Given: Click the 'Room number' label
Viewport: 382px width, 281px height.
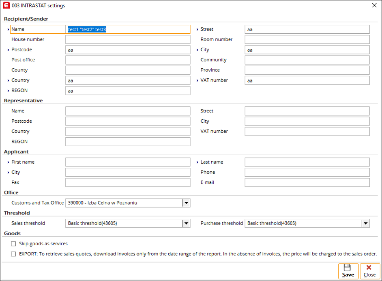Looking at the screenshot, I should 217,39.
